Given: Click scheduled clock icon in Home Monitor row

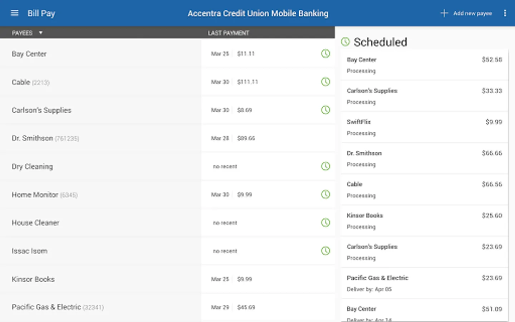Looking at the screenshot, I should click(325, 195).
